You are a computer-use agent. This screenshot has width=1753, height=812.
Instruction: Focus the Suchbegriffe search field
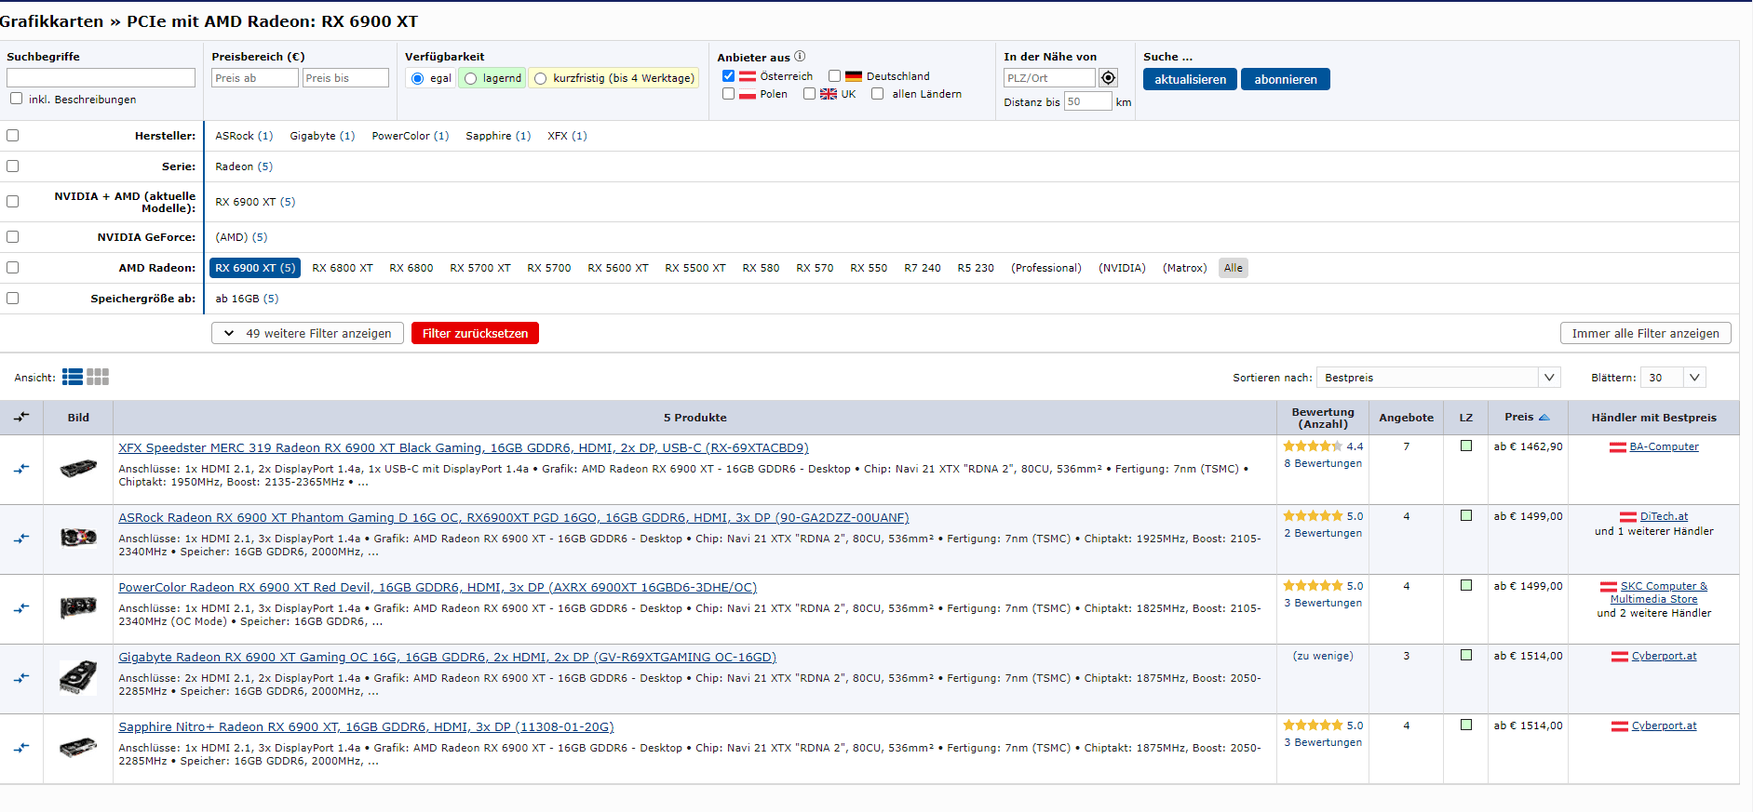click(101, 77)
